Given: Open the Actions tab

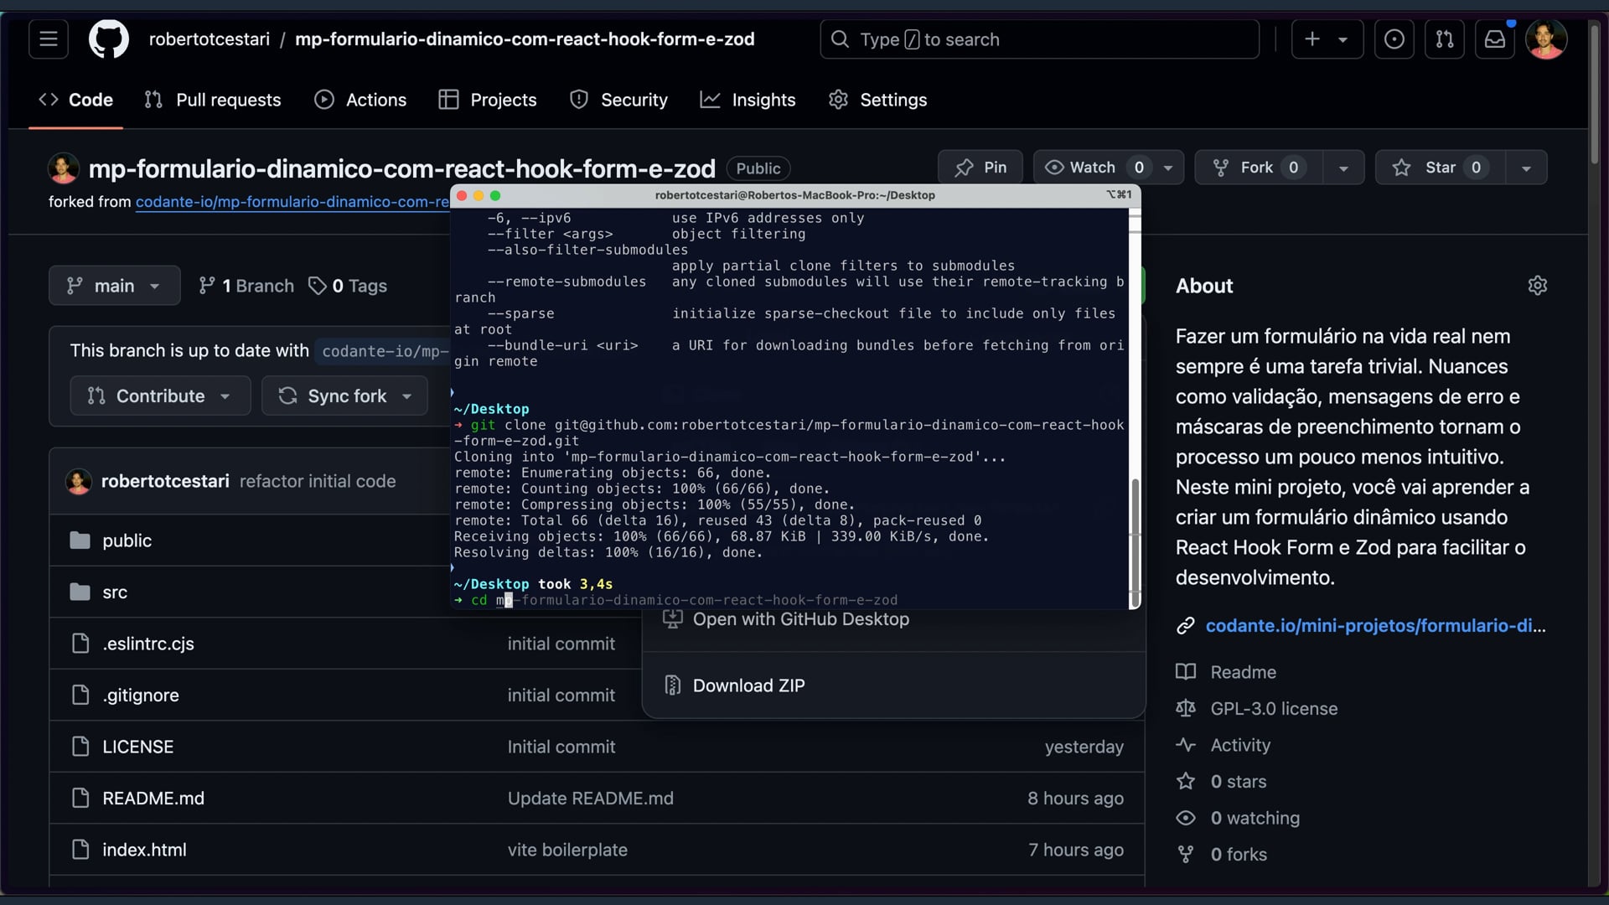Looking at the screenshot, I should 360,100.
